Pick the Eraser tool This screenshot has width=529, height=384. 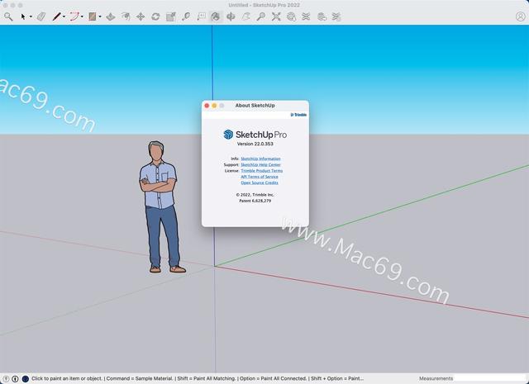41,17
